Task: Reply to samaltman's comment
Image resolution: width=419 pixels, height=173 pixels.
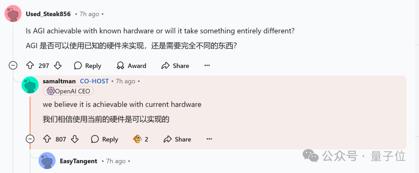Action: (104, 139)
